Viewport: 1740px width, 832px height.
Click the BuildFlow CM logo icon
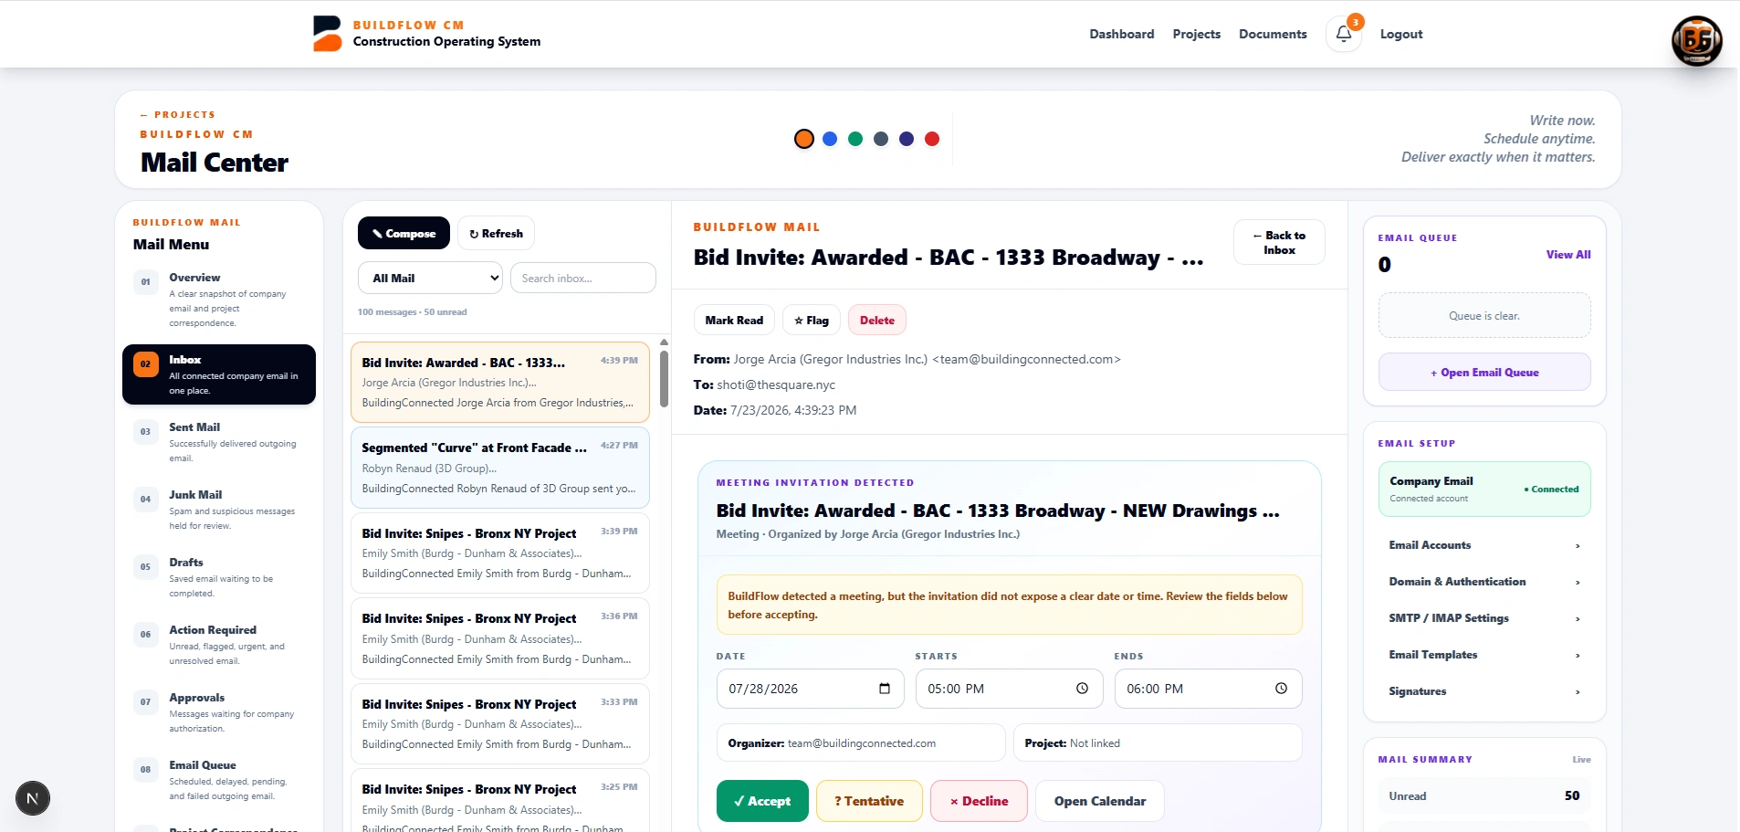327,34
